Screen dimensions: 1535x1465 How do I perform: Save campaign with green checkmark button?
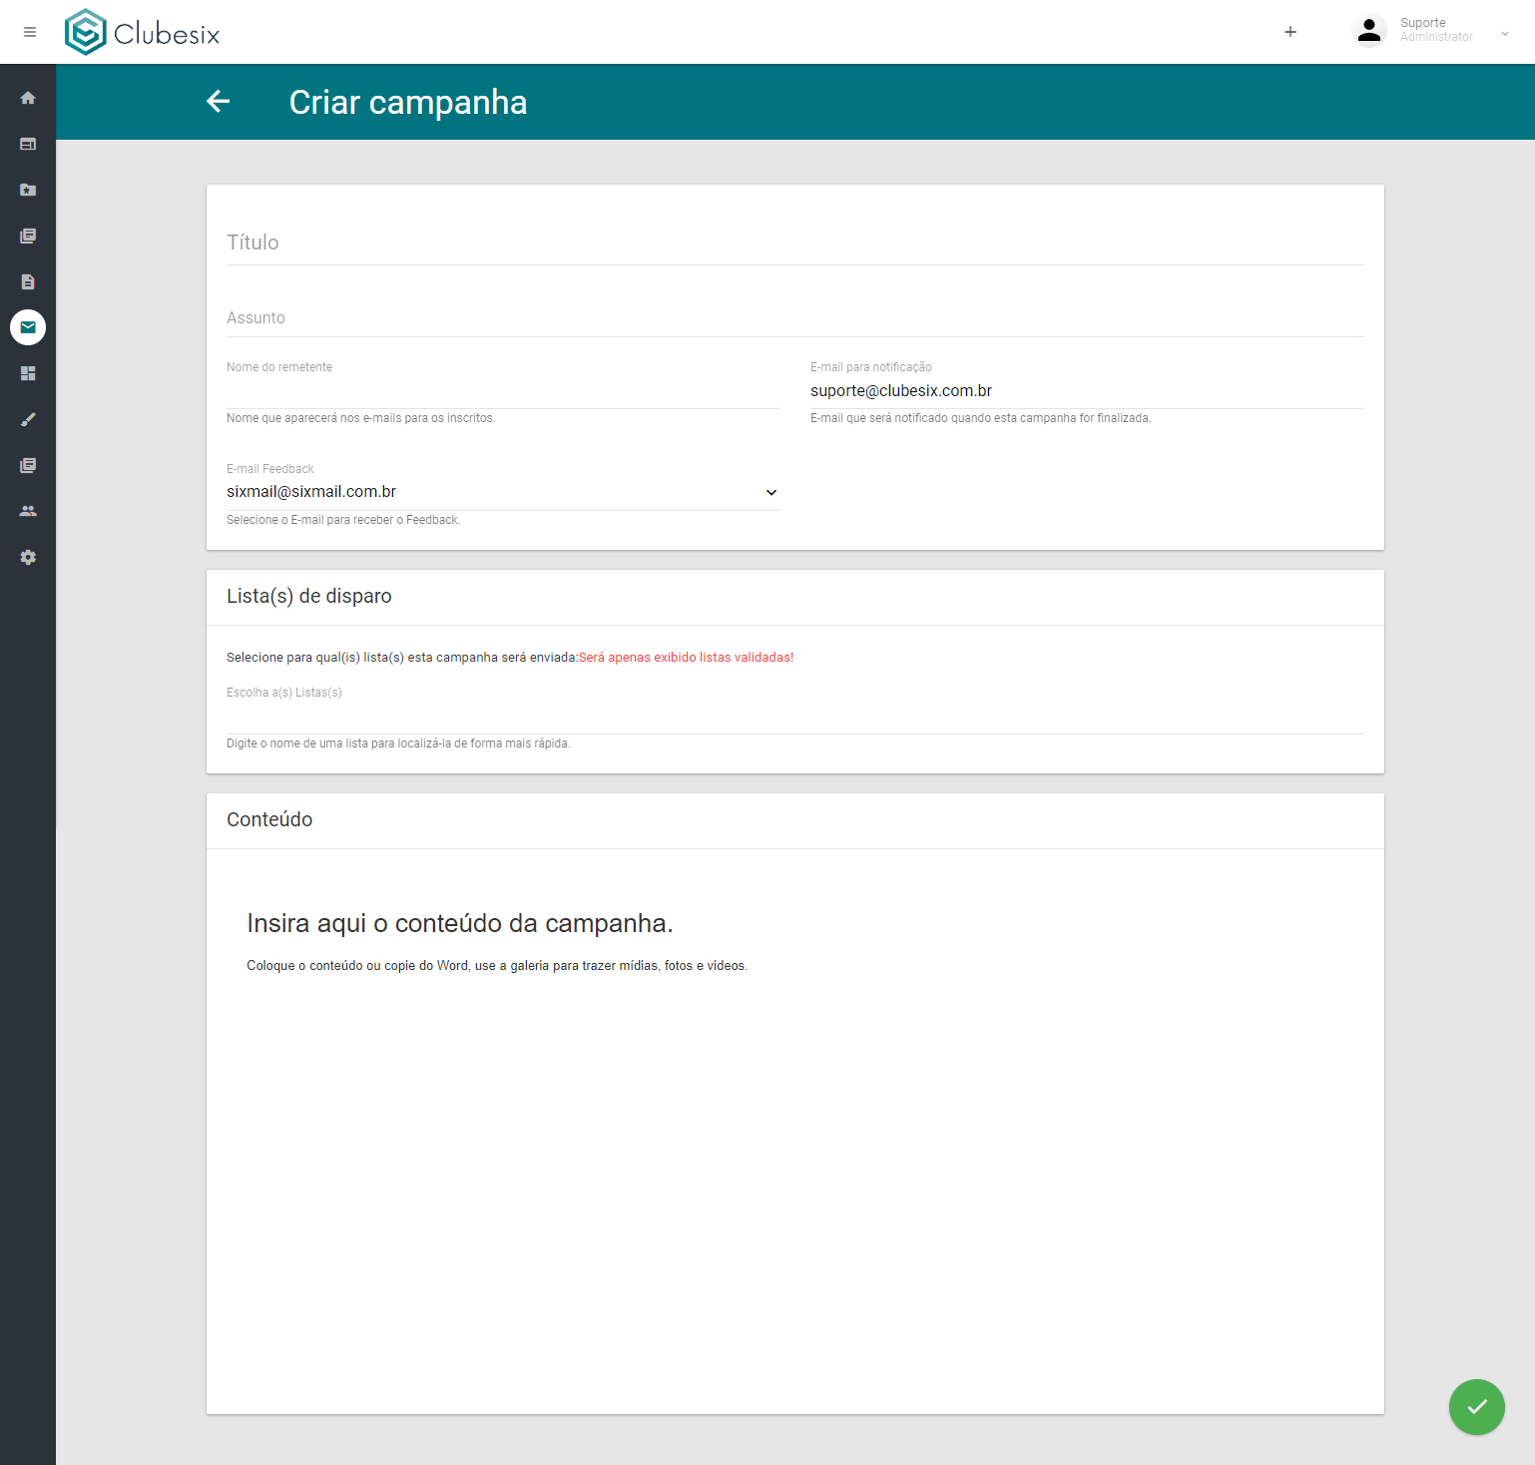1477,1407
